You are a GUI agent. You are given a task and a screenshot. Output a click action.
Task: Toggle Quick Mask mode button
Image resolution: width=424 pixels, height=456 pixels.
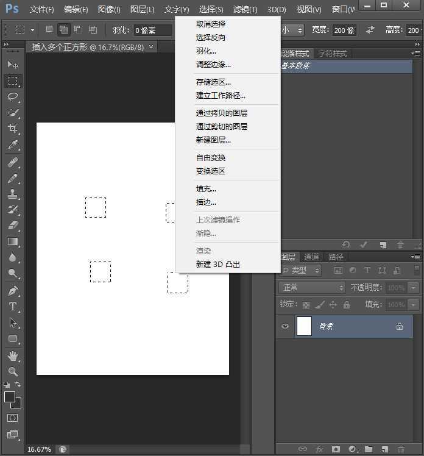13,418
